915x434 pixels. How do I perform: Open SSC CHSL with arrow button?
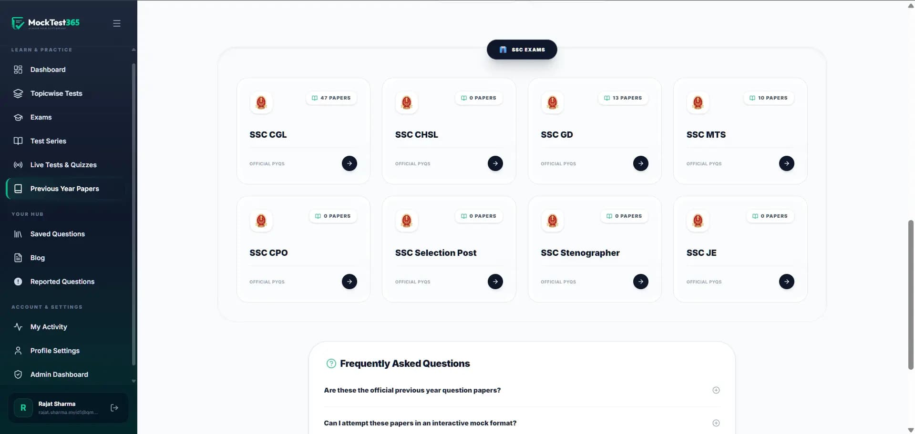coord(495,163)
